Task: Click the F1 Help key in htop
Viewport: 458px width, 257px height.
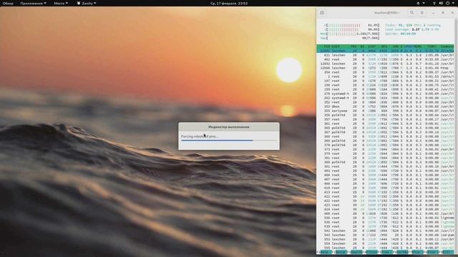Action: pos(324,252)
